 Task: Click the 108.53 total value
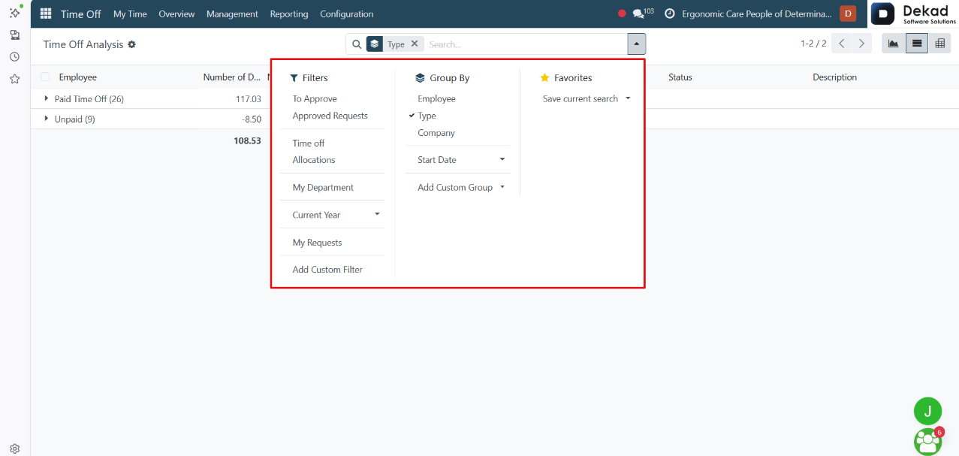tap(247, 140)
